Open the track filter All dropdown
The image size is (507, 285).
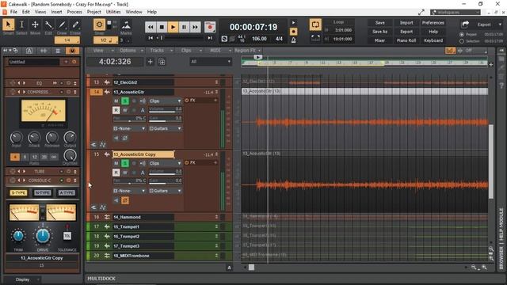click(x=211, y=62)
